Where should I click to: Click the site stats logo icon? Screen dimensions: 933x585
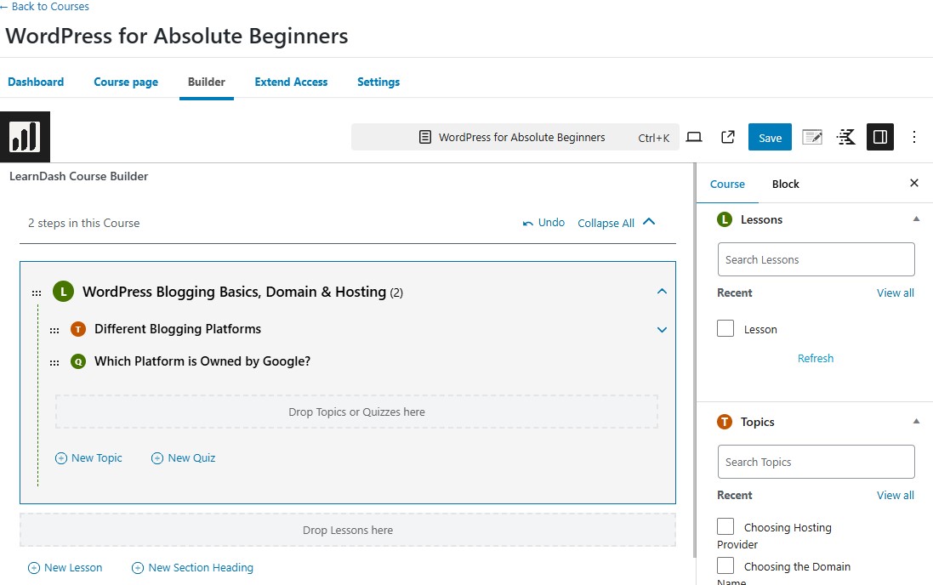[25, 137]
